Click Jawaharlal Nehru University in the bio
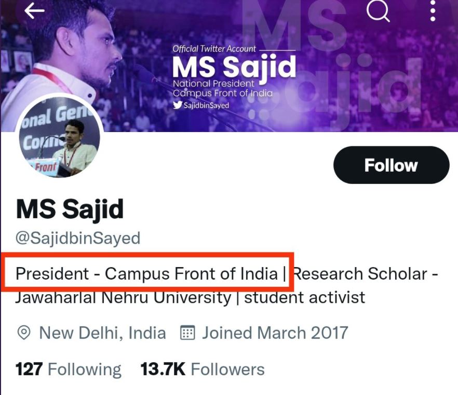This screenshot has height=395, width=458. (123, 298)
